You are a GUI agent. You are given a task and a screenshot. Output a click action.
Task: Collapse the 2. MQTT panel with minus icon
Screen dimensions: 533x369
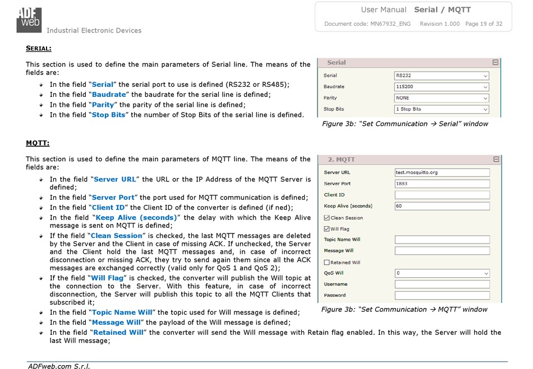495,160
